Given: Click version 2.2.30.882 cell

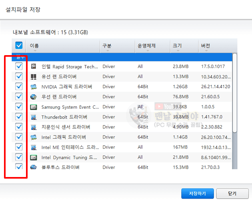Looking at the screenshot, I should (x=212, y=127).
